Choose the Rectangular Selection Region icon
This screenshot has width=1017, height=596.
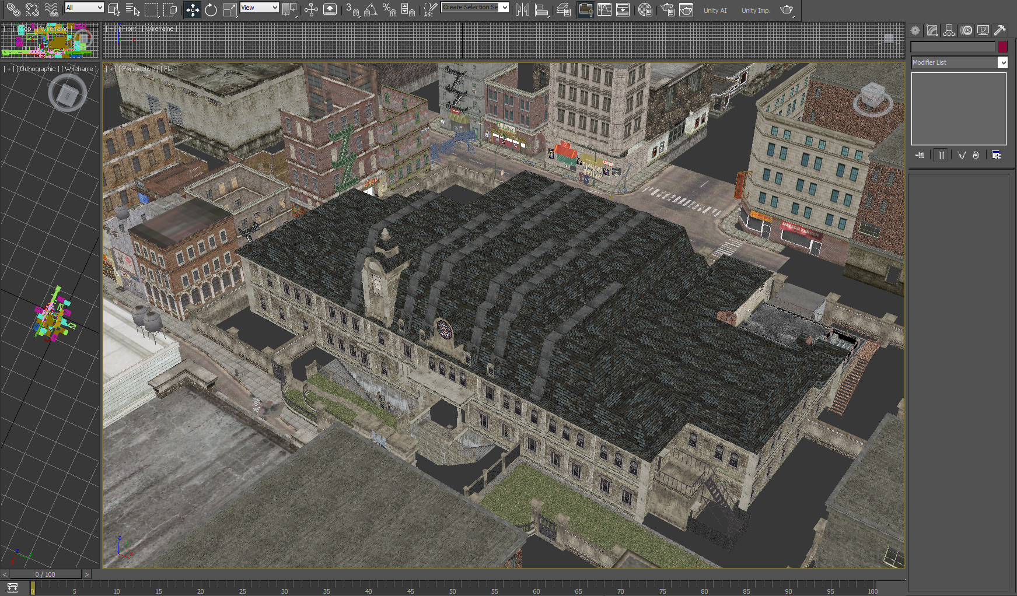coord(151,9)
